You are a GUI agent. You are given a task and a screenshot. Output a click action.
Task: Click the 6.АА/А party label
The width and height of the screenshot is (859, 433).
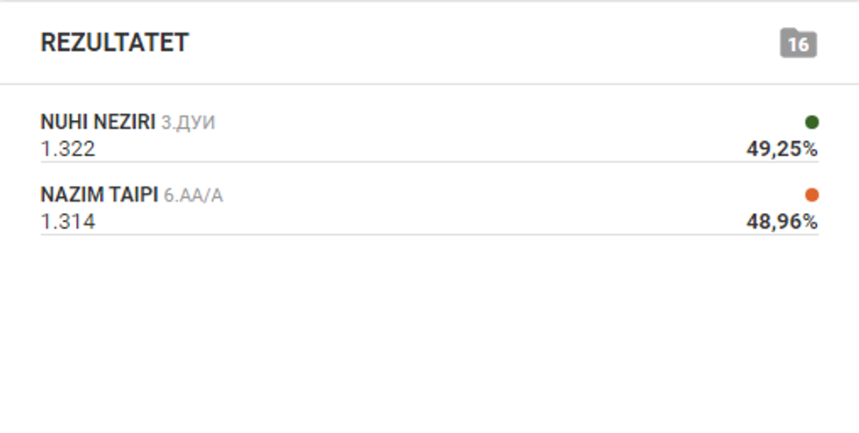click(193, 195)
